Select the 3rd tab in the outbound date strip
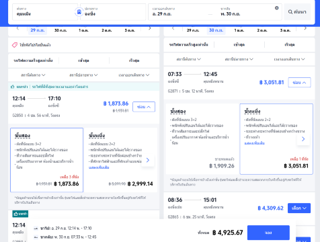Image resolution: width=320 pixels, height=242 pixels. click(x=130, y=30)
